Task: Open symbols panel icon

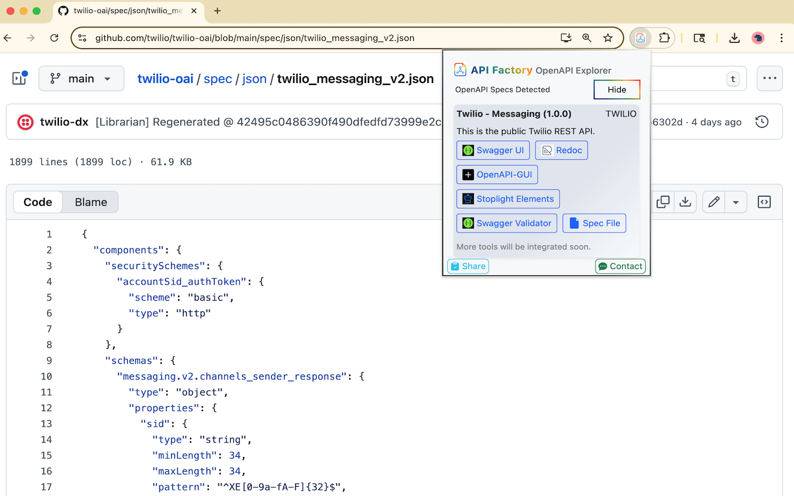Action: [x=764, y=202]
